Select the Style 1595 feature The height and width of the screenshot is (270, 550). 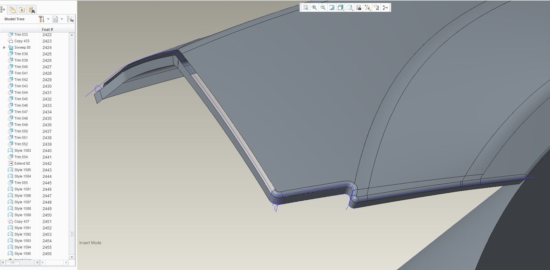click(x=23, y=254)
